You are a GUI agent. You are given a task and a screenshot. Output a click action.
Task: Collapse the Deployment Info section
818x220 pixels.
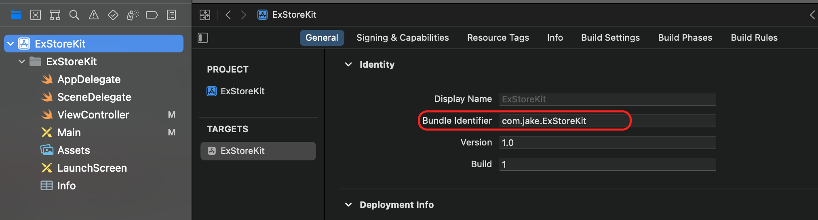(348, 205)
